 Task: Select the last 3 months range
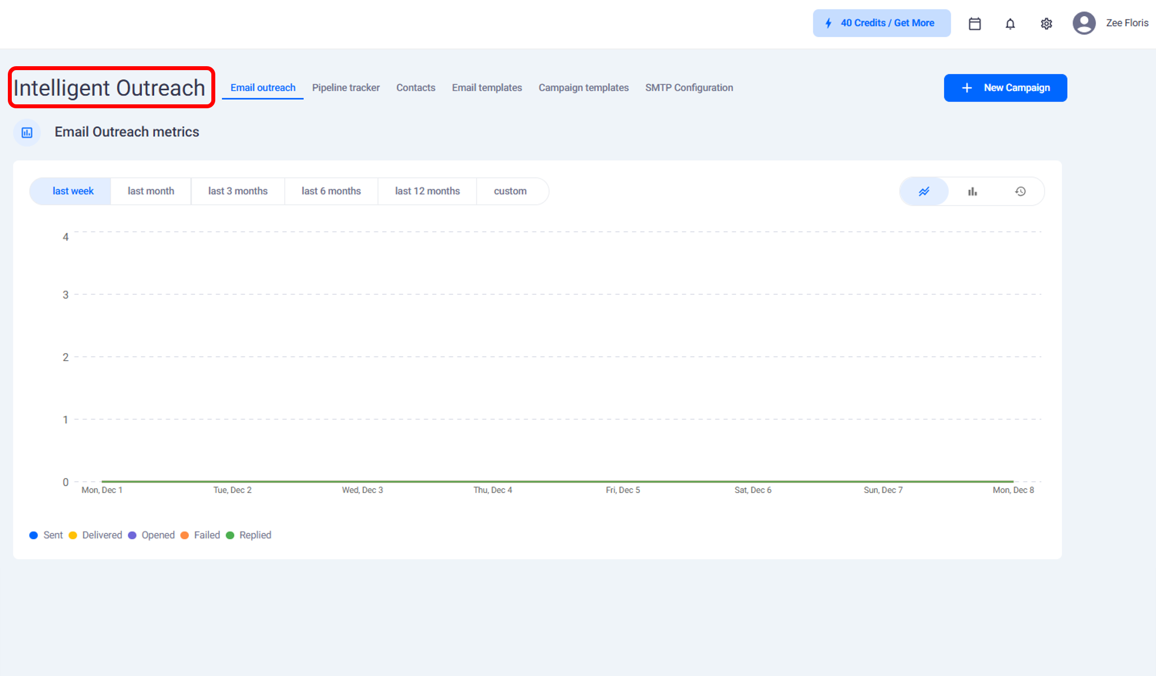[238, 191]
